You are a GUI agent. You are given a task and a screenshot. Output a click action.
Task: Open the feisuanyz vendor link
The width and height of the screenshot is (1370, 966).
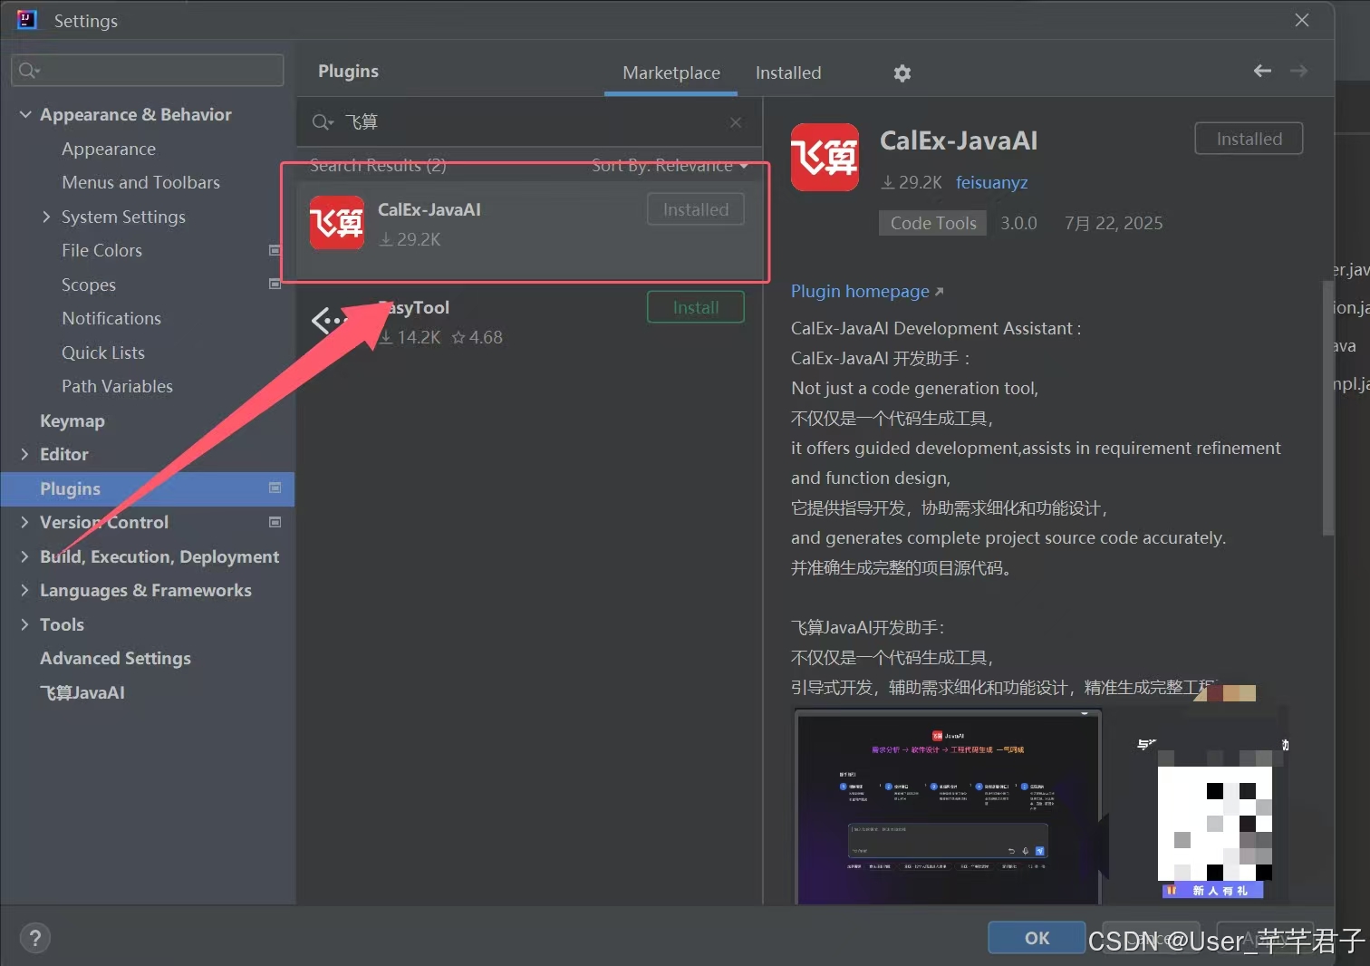pyautogui.click(x=992, y=182)
